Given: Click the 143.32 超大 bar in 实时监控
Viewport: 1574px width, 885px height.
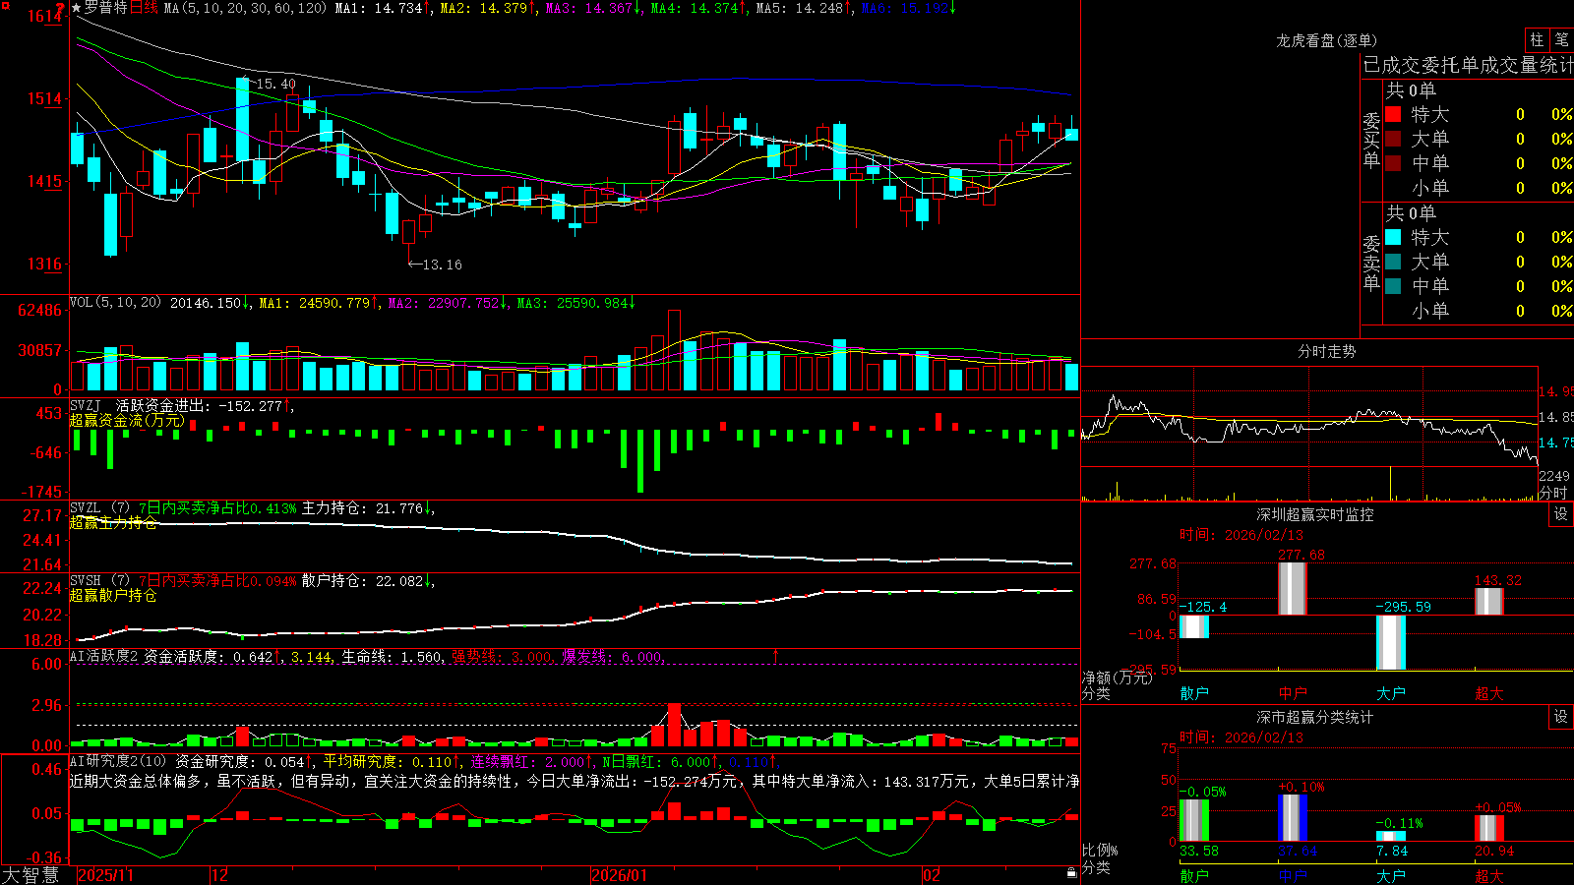Looking at the screenshot, I should point(1489,602).
